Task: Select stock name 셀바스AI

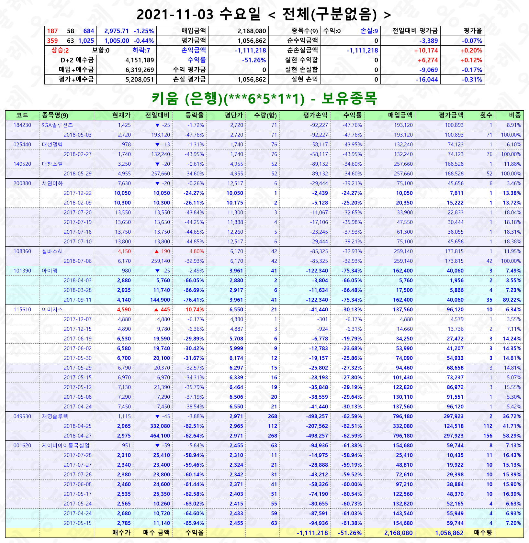Action: (52, 251)
